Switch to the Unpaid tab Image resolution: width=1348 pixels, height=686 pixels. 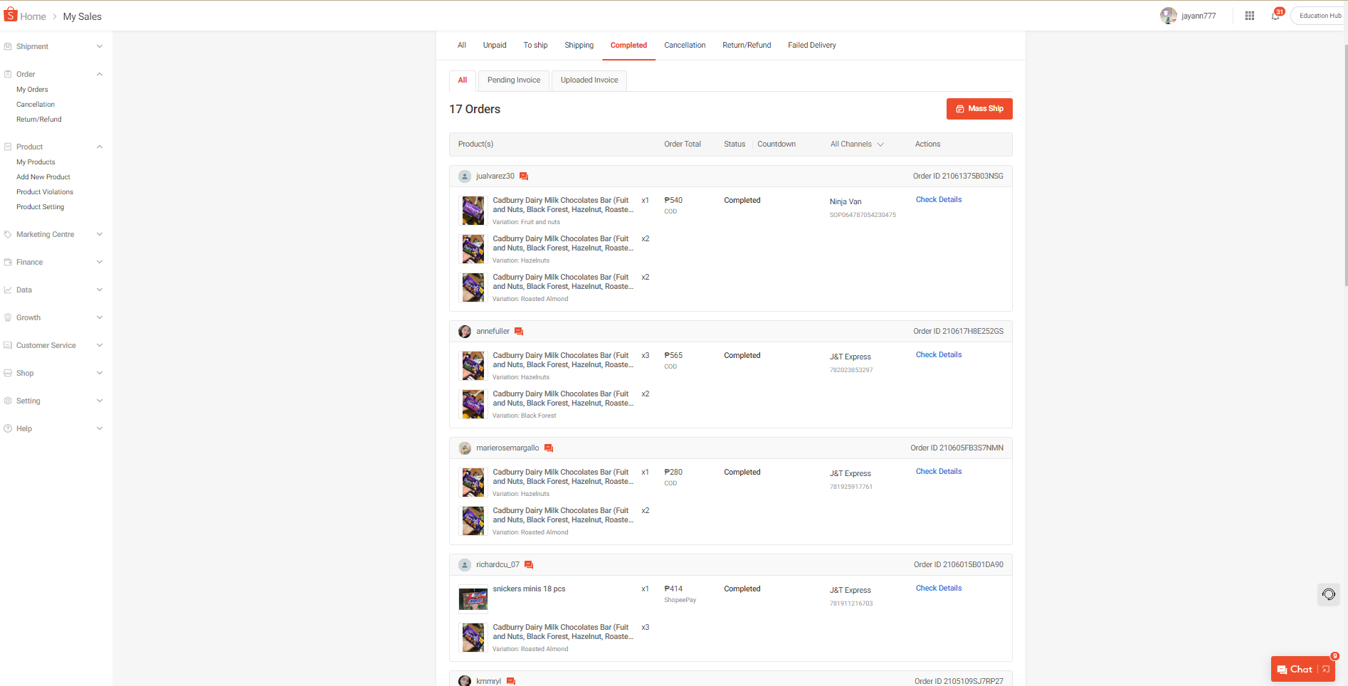(x=495, y=46)
